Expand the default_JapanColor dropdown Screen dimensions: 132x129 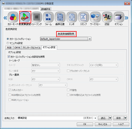pos(90,39)
